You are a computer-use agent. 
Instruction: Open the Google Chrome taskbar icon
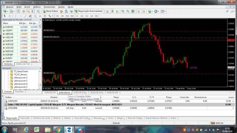[58, 129]
